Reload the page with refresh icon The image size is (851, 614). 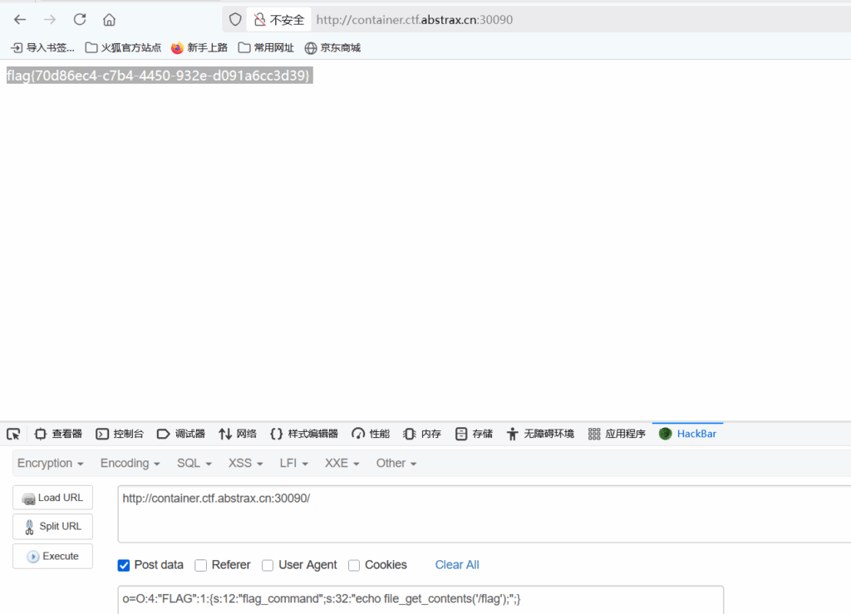pos(80,19)
